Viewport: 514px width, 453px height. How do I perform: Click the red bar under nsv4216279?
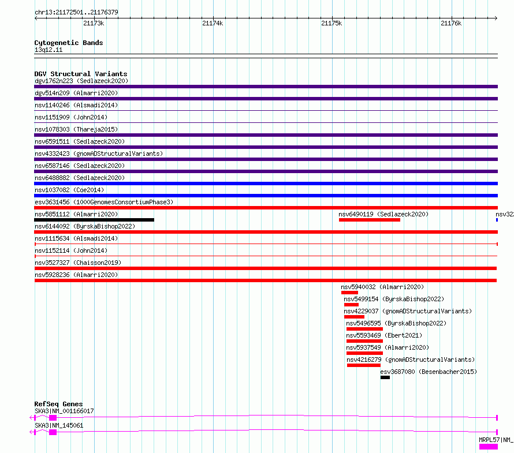tap(364, 365)
